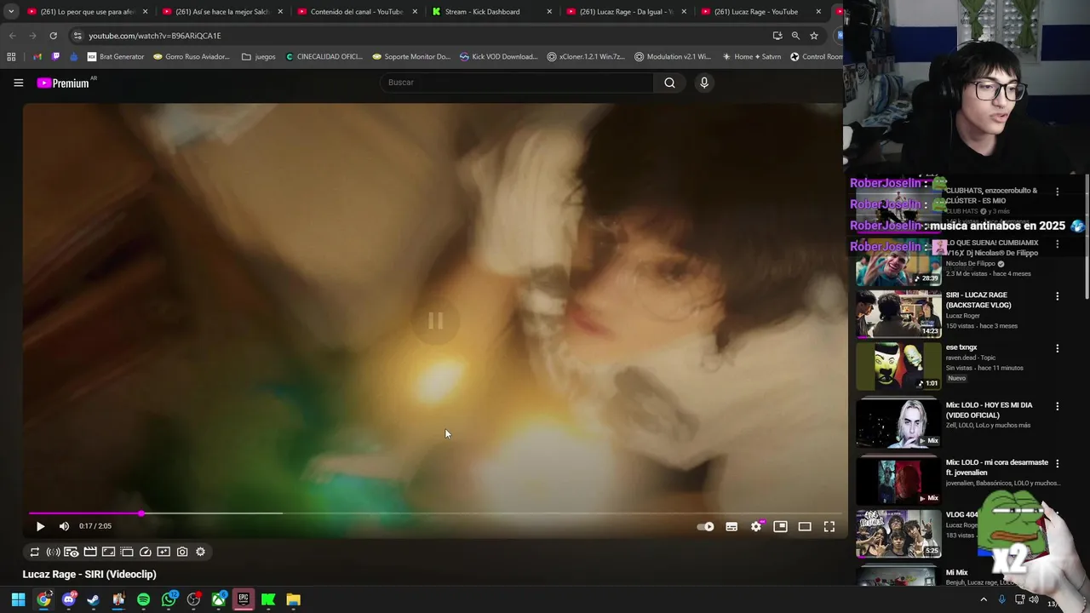Enter fullscreen mode
Image resolution: width=1090 pixels, height=613 pixels.
829,526
